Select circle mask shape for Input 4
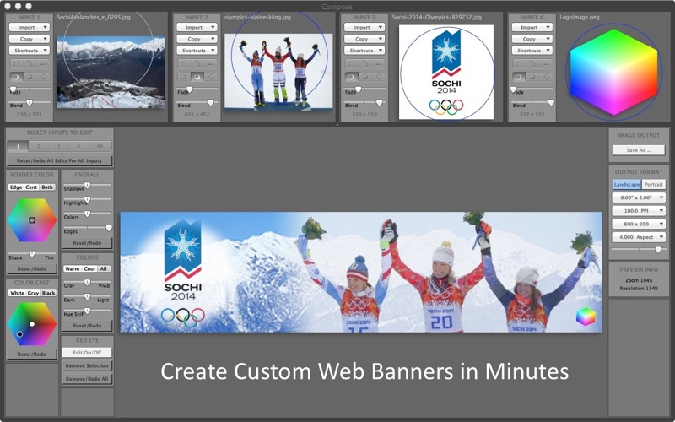Screen dimensions: 675x422 pos(519,77)
